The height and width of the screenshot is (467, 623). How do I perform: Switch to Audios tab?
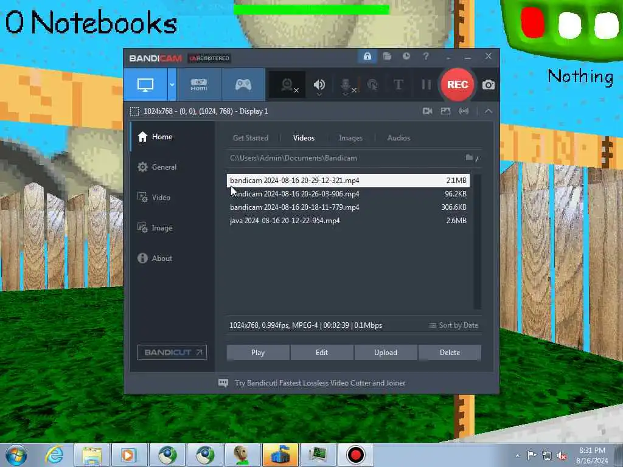coord(399,138)
